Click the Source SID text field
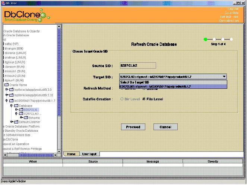The width and height of the screenshot is (247, 185). [x=138, y=65]
